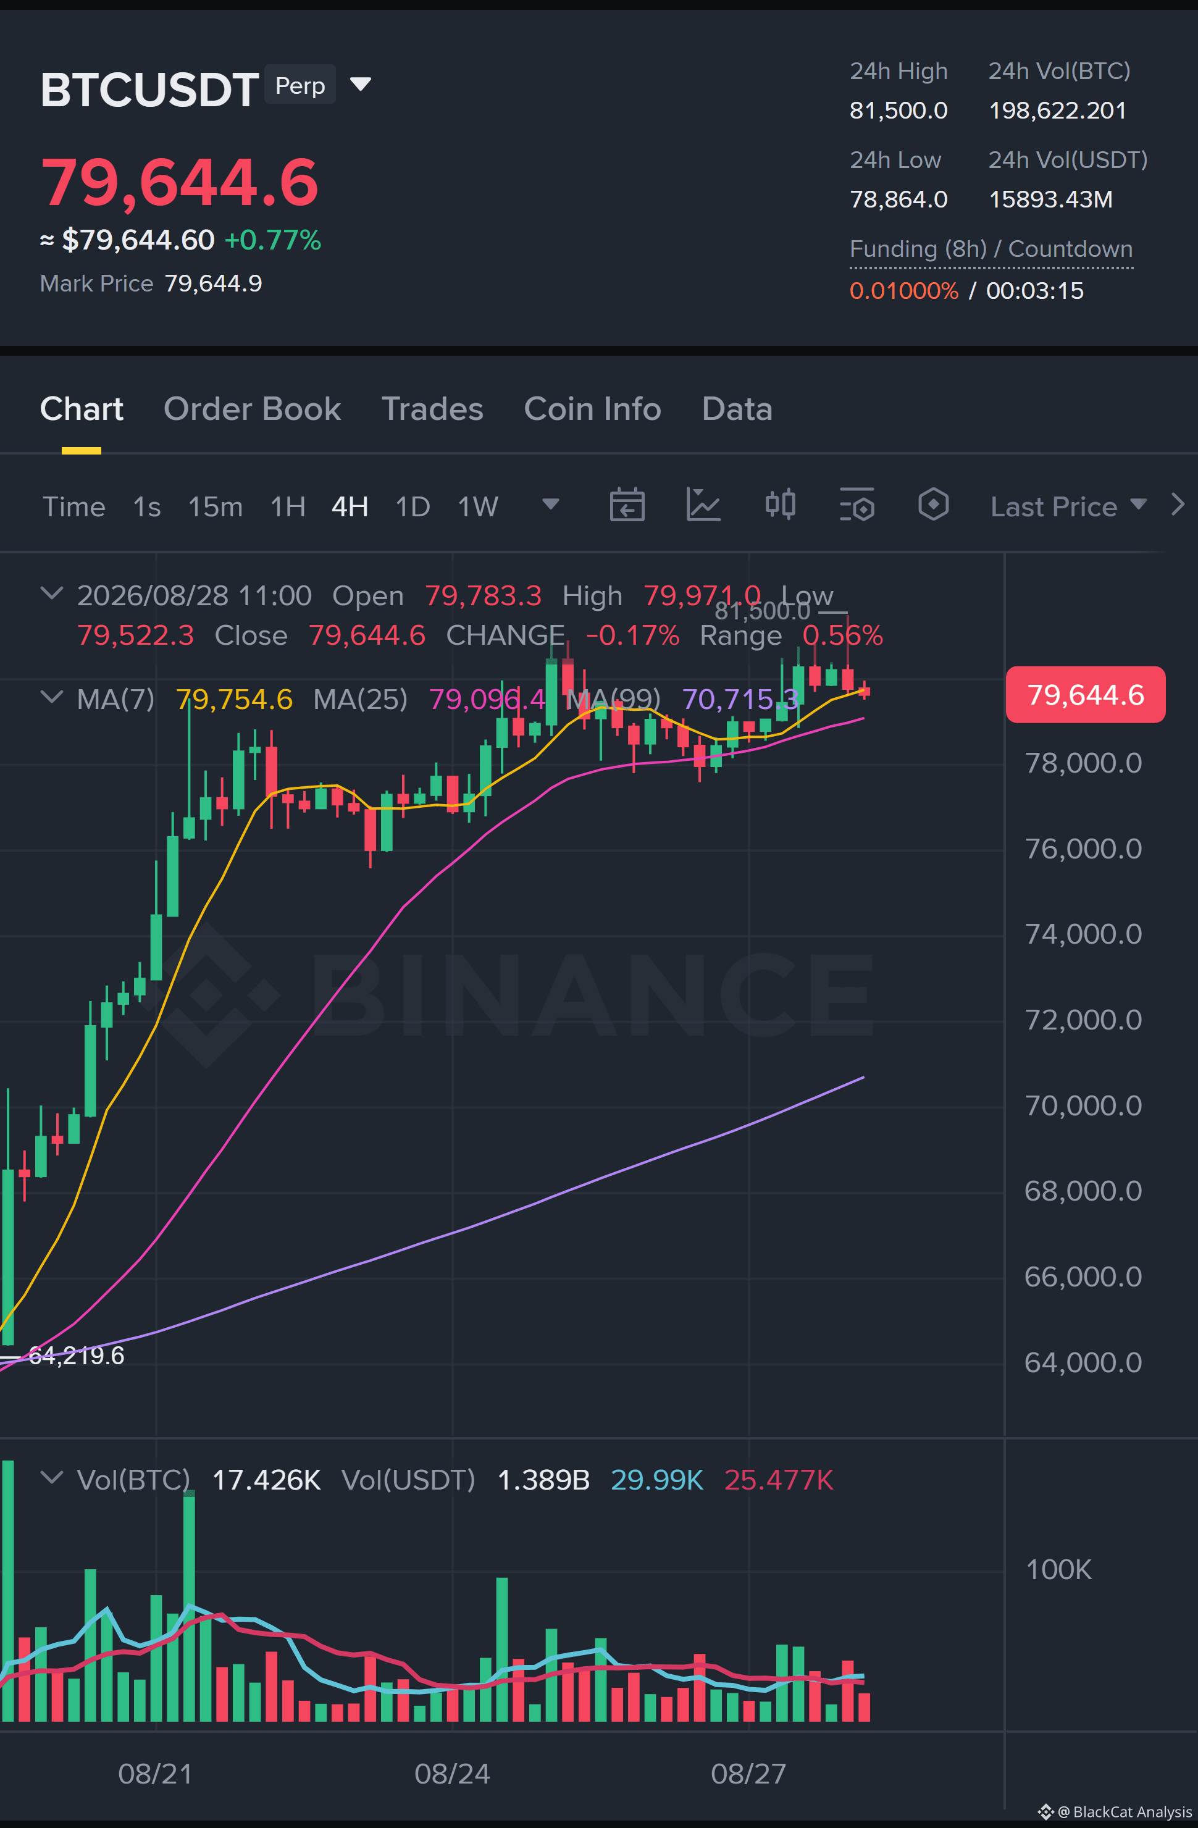The image size is (1198, 1828).
Task: Click the hexagon chart preferences icon
Action: [934, 505]
